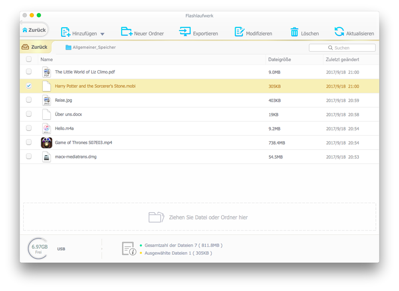Click the Exportieren toolbar label
The height and width of the screenshot is (291, 399).
click(x=205, y=34)
